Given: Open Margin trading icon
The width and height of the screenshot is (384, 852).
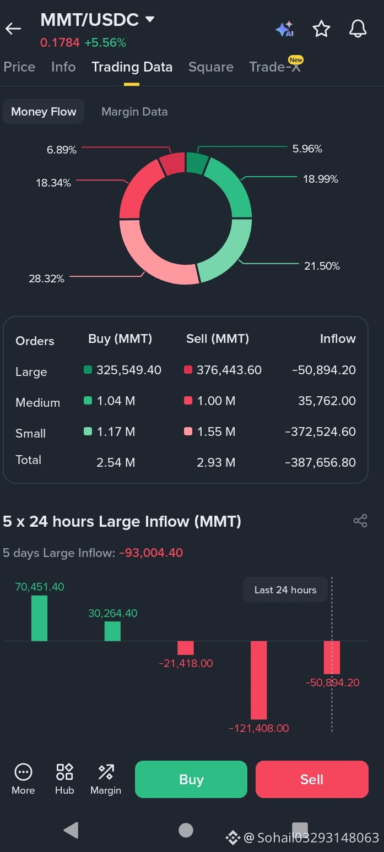Looking at the screenshot, I should pyautogui.click(x=106, y=773).
